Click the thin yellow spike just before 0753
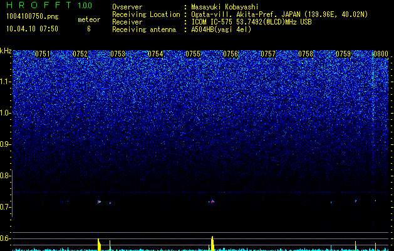This screenshot has height=251, width=394. [110, 245]
